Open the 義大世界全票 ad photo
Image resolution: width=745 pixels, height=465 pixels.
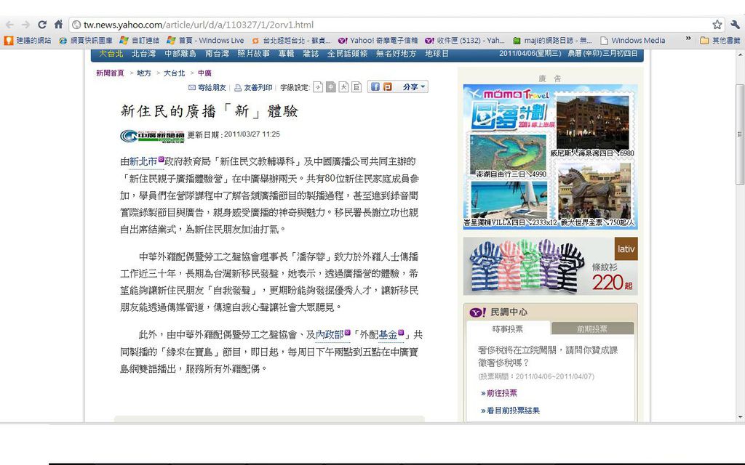(595, 195)
